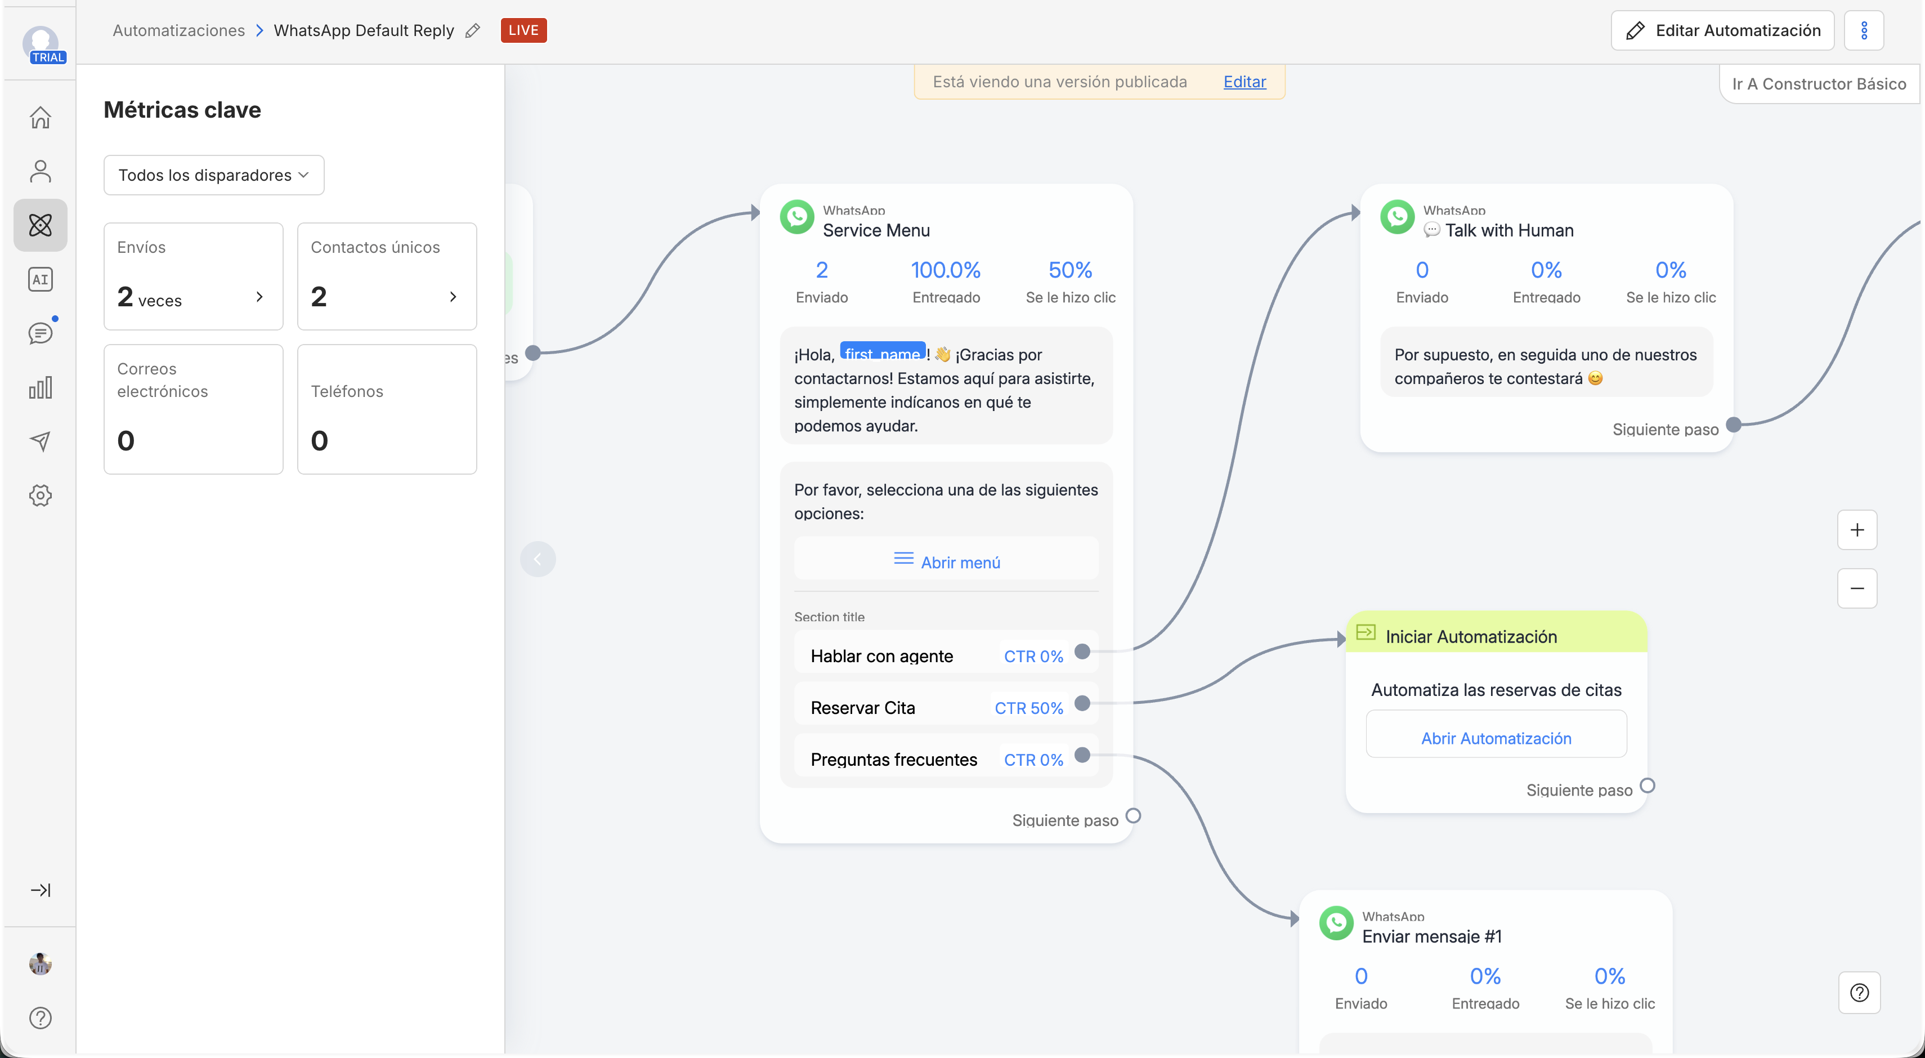
Task: Open the bar chart analytics icon
Action: pyautogui.click(x=41, y=387)
